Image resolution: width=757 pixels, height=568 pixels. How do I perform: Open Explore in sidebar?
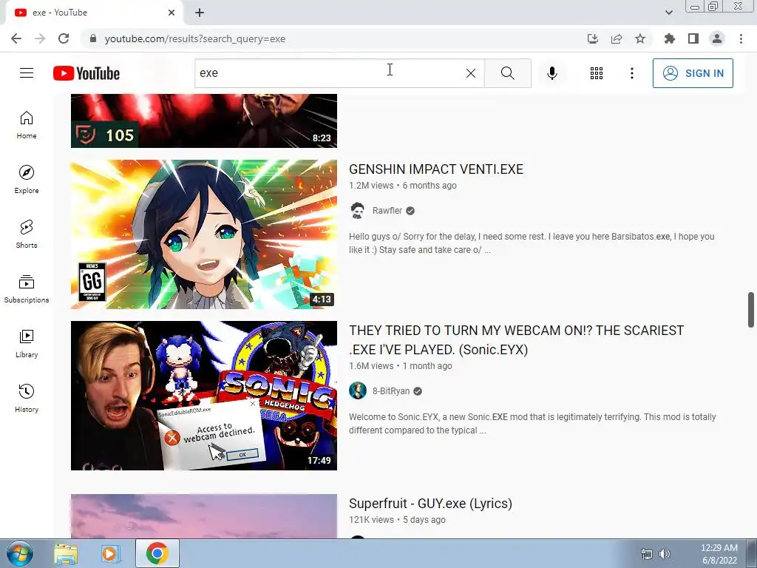[27, 180]
